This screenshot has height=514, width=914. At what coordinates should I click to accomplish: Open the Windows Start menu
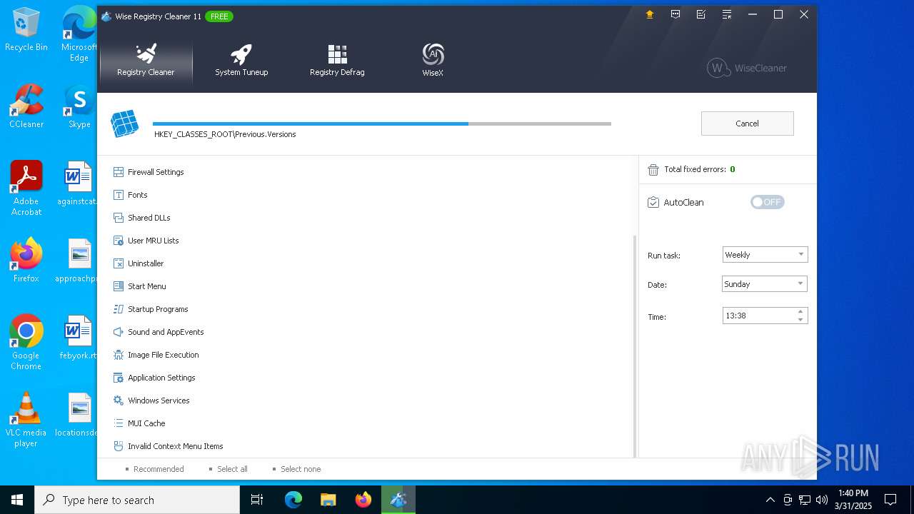tap(17, 500)
